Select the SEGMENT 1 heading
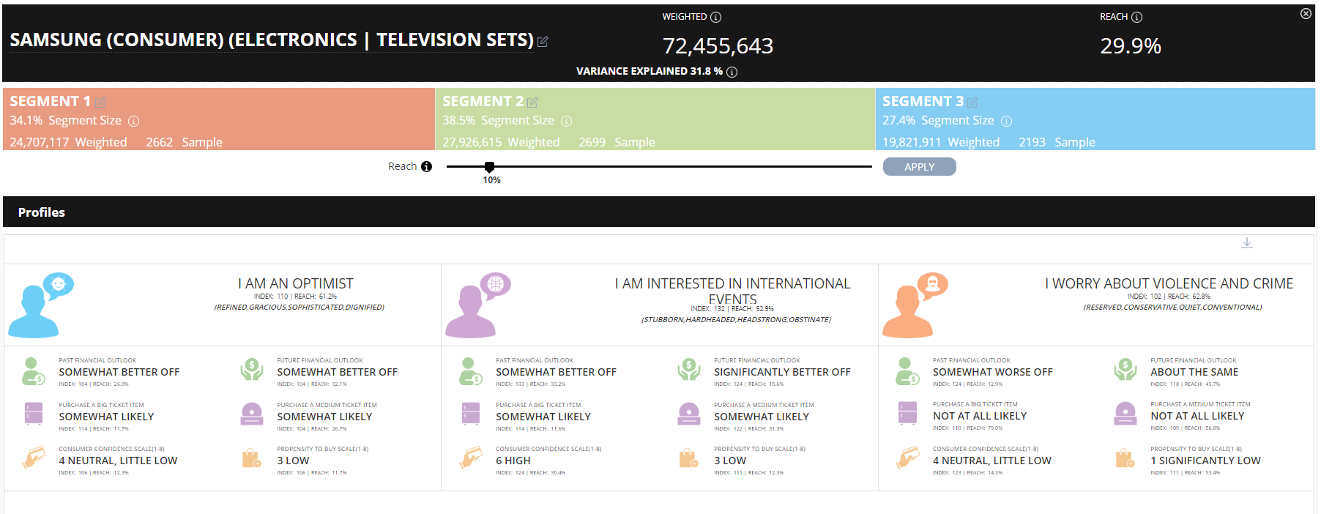Image resolution: width=1321 pixels, height=514 pixels. pos(50,102)
